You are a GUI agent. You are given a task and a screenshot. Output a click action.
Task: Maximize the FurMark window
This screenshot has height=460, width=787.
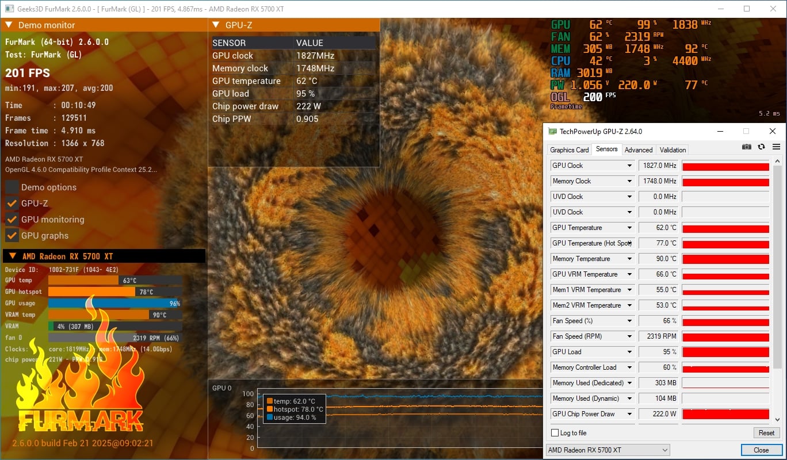coord(747,9)
